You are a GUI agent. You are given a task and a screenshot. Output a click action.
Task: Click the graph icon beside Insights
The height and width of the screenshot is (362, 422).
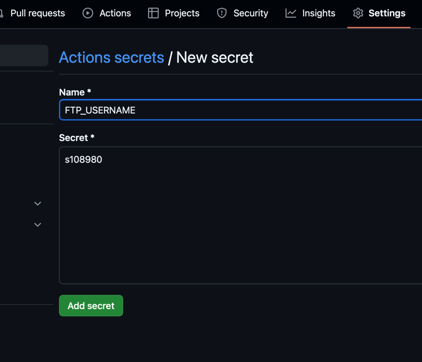click(x=291, y=13)
